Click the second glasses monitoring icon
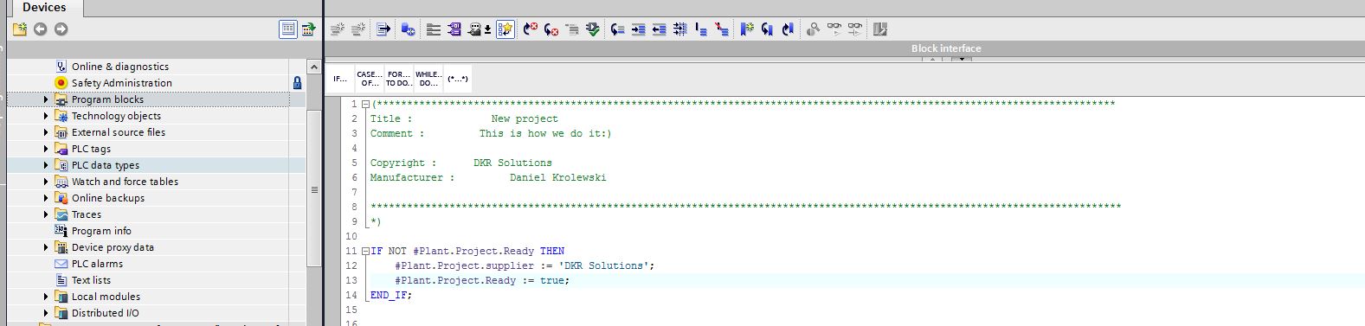Image resolution: width=1365 pixels, height=326 pixels. [855, 29]
